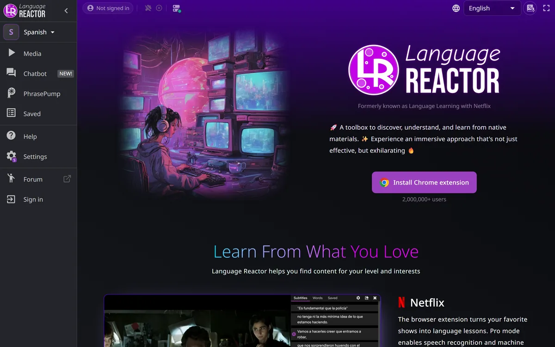Click the server status icon with green dot

click(x=176, y=8)
